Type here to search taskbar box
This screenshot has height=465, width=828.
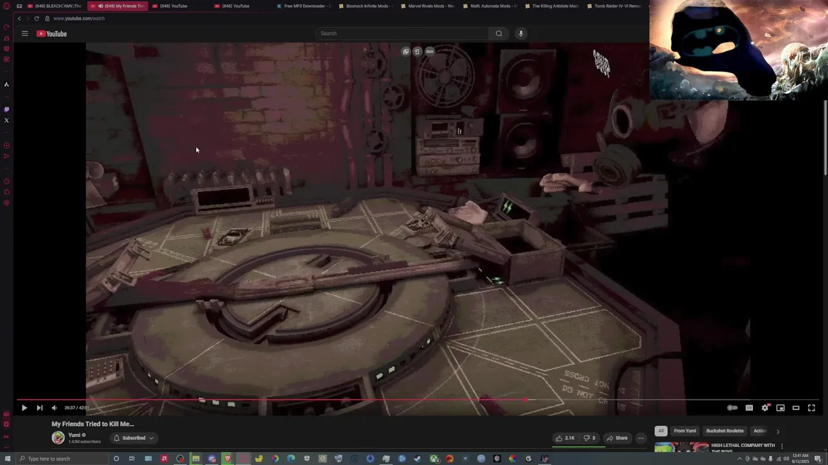point(61,459)
